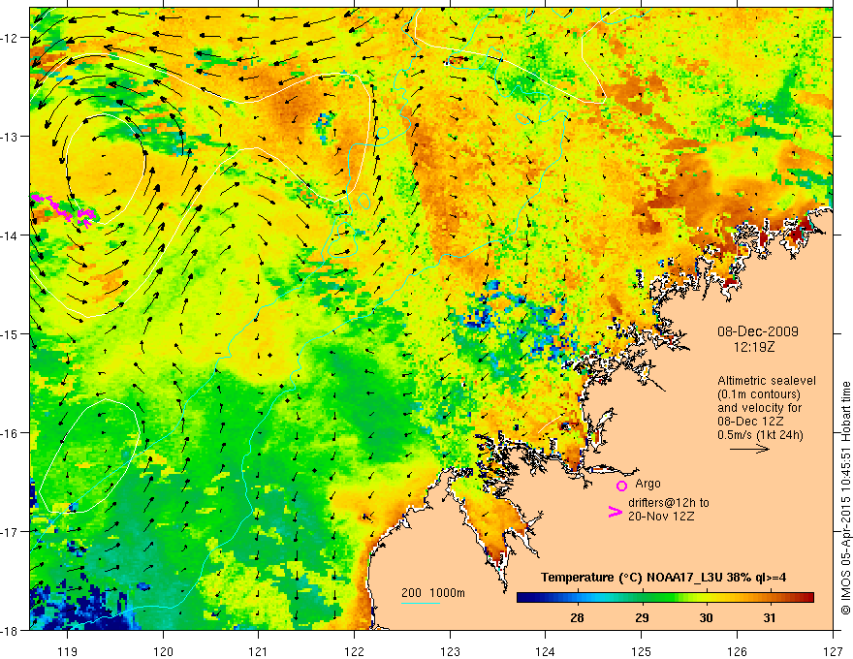Click latitude axis label -18
Viewport: 853px width, 659px height.
point(11,630)
